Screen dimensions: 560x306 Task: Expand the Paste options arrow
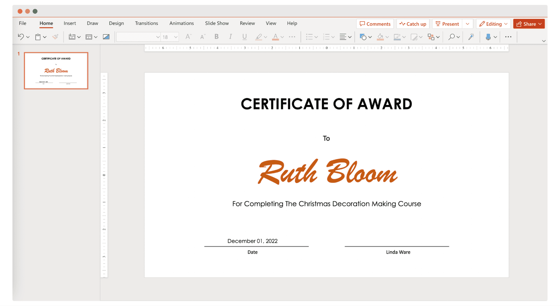click(x=45, y=37)
